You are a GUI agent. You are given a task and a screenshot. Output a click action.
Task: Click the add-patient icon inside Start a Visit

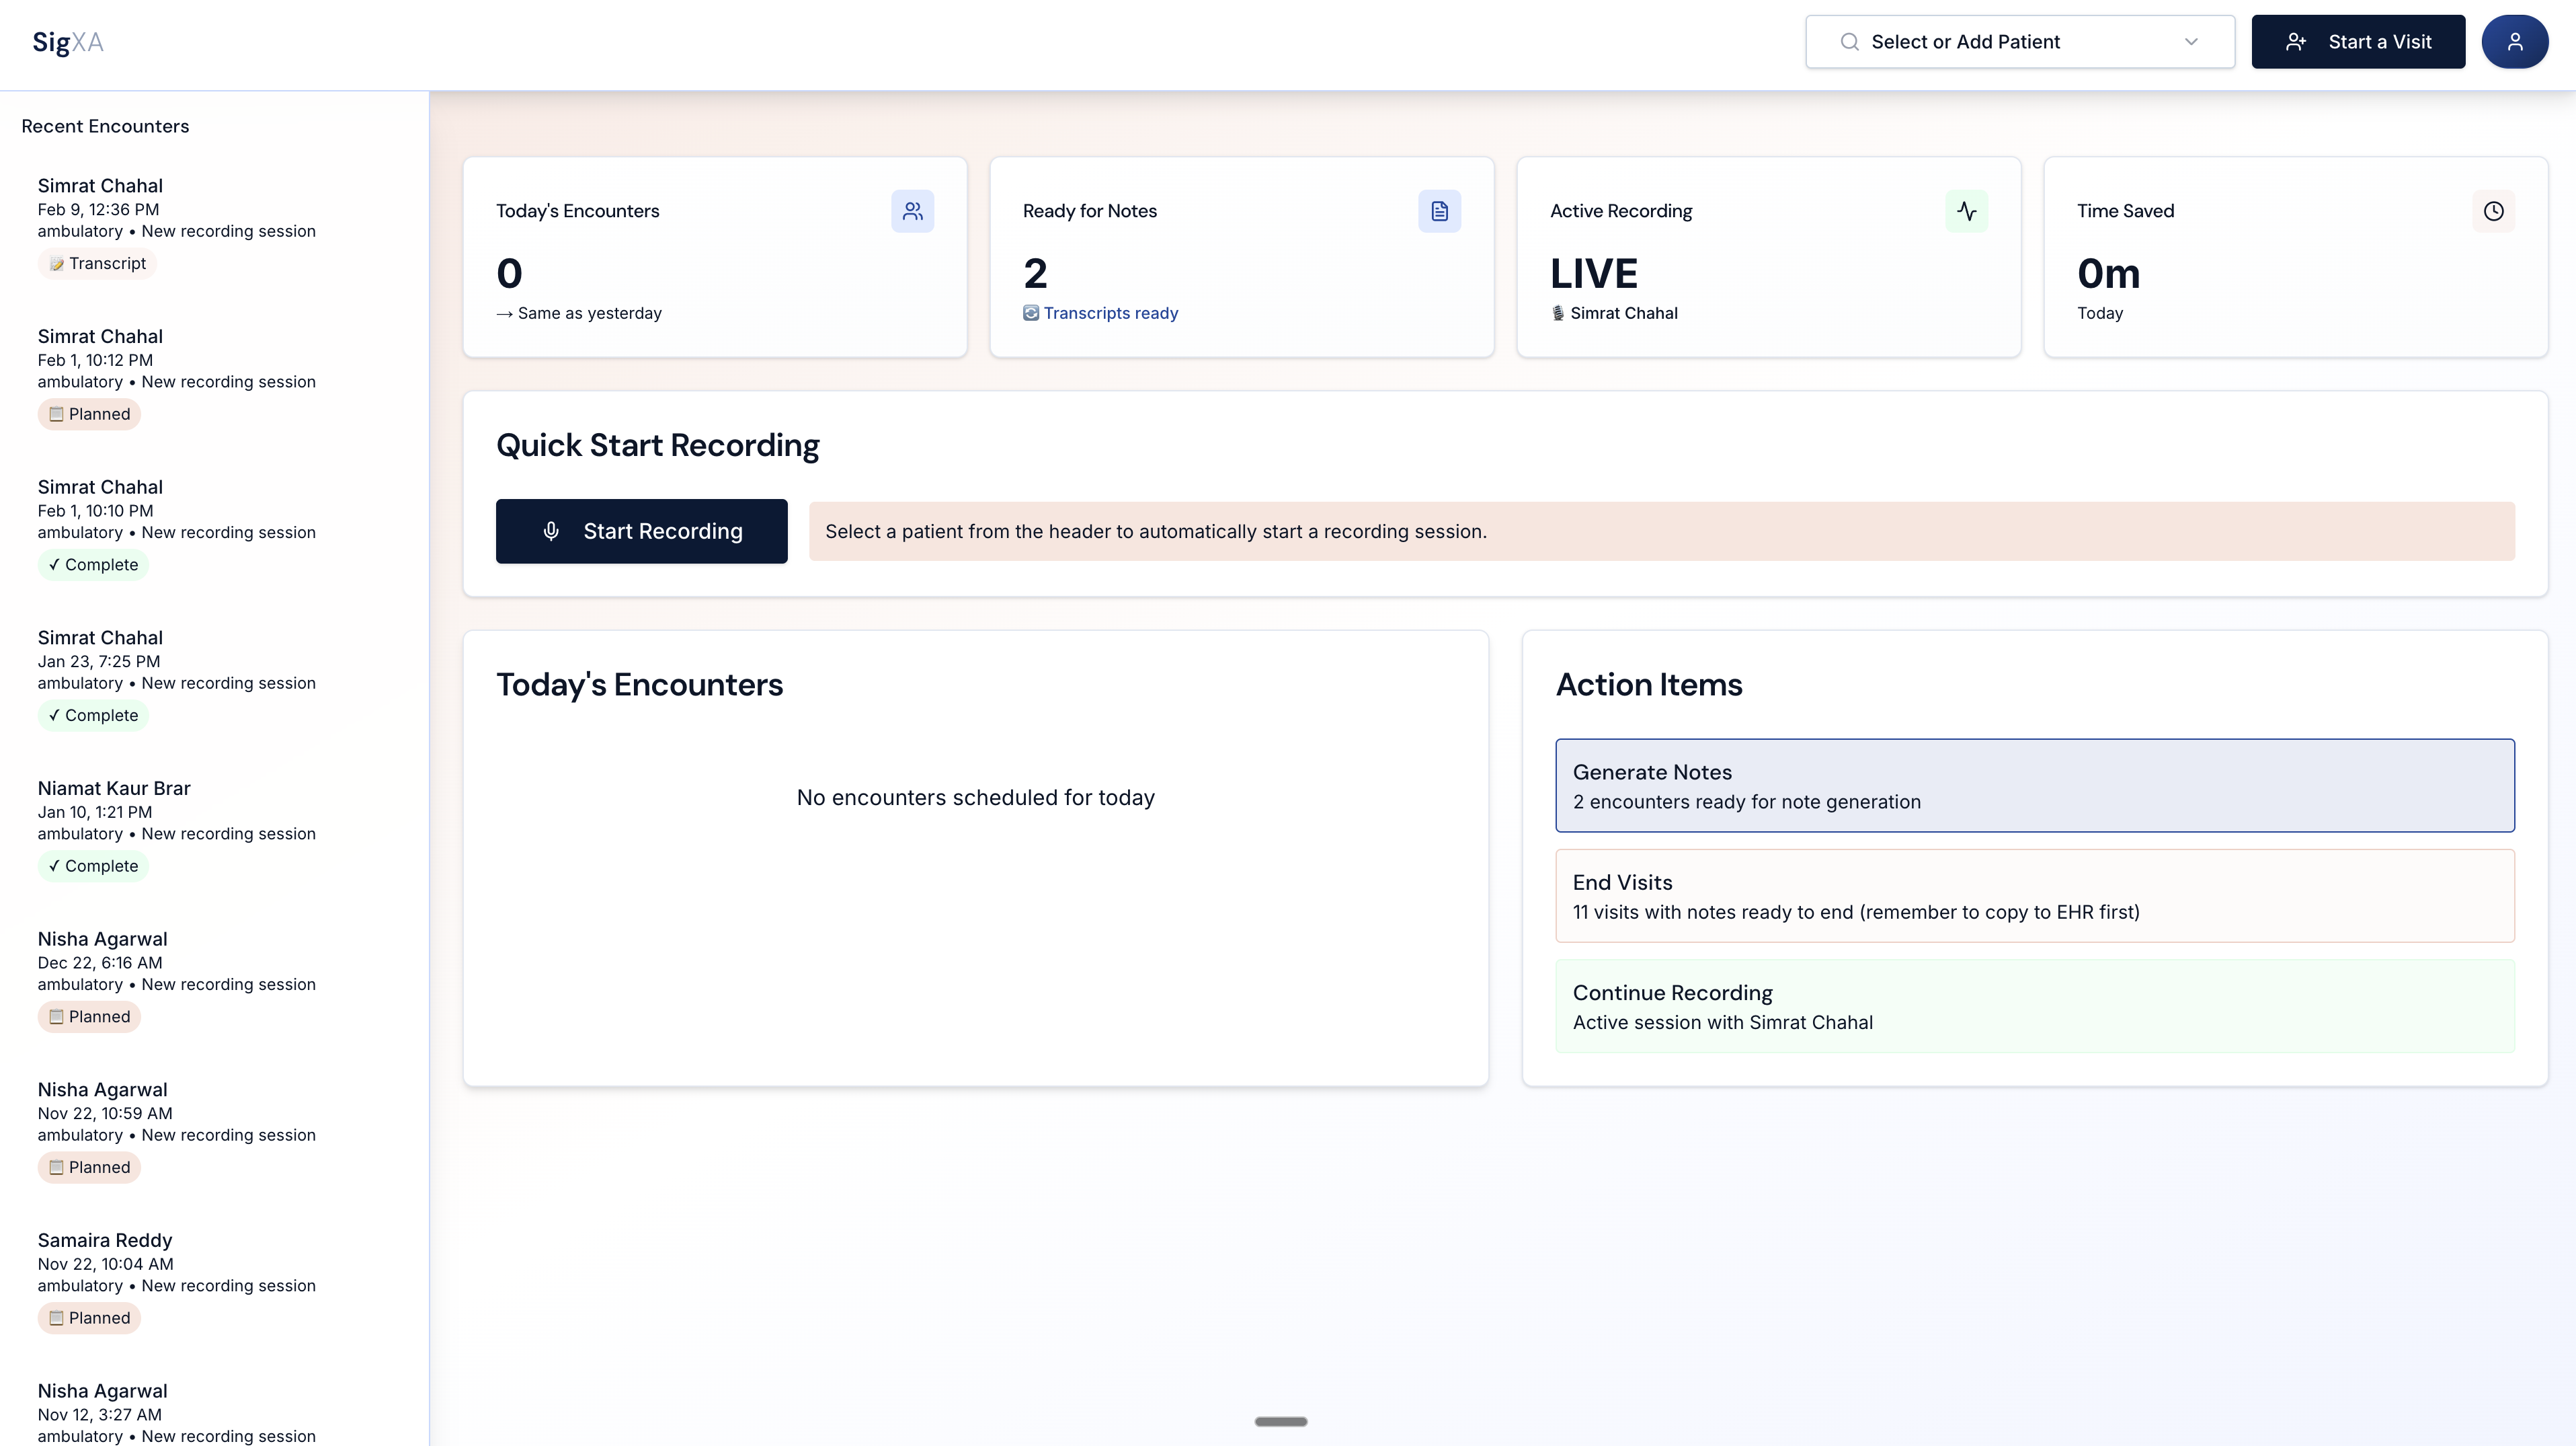2296,42
